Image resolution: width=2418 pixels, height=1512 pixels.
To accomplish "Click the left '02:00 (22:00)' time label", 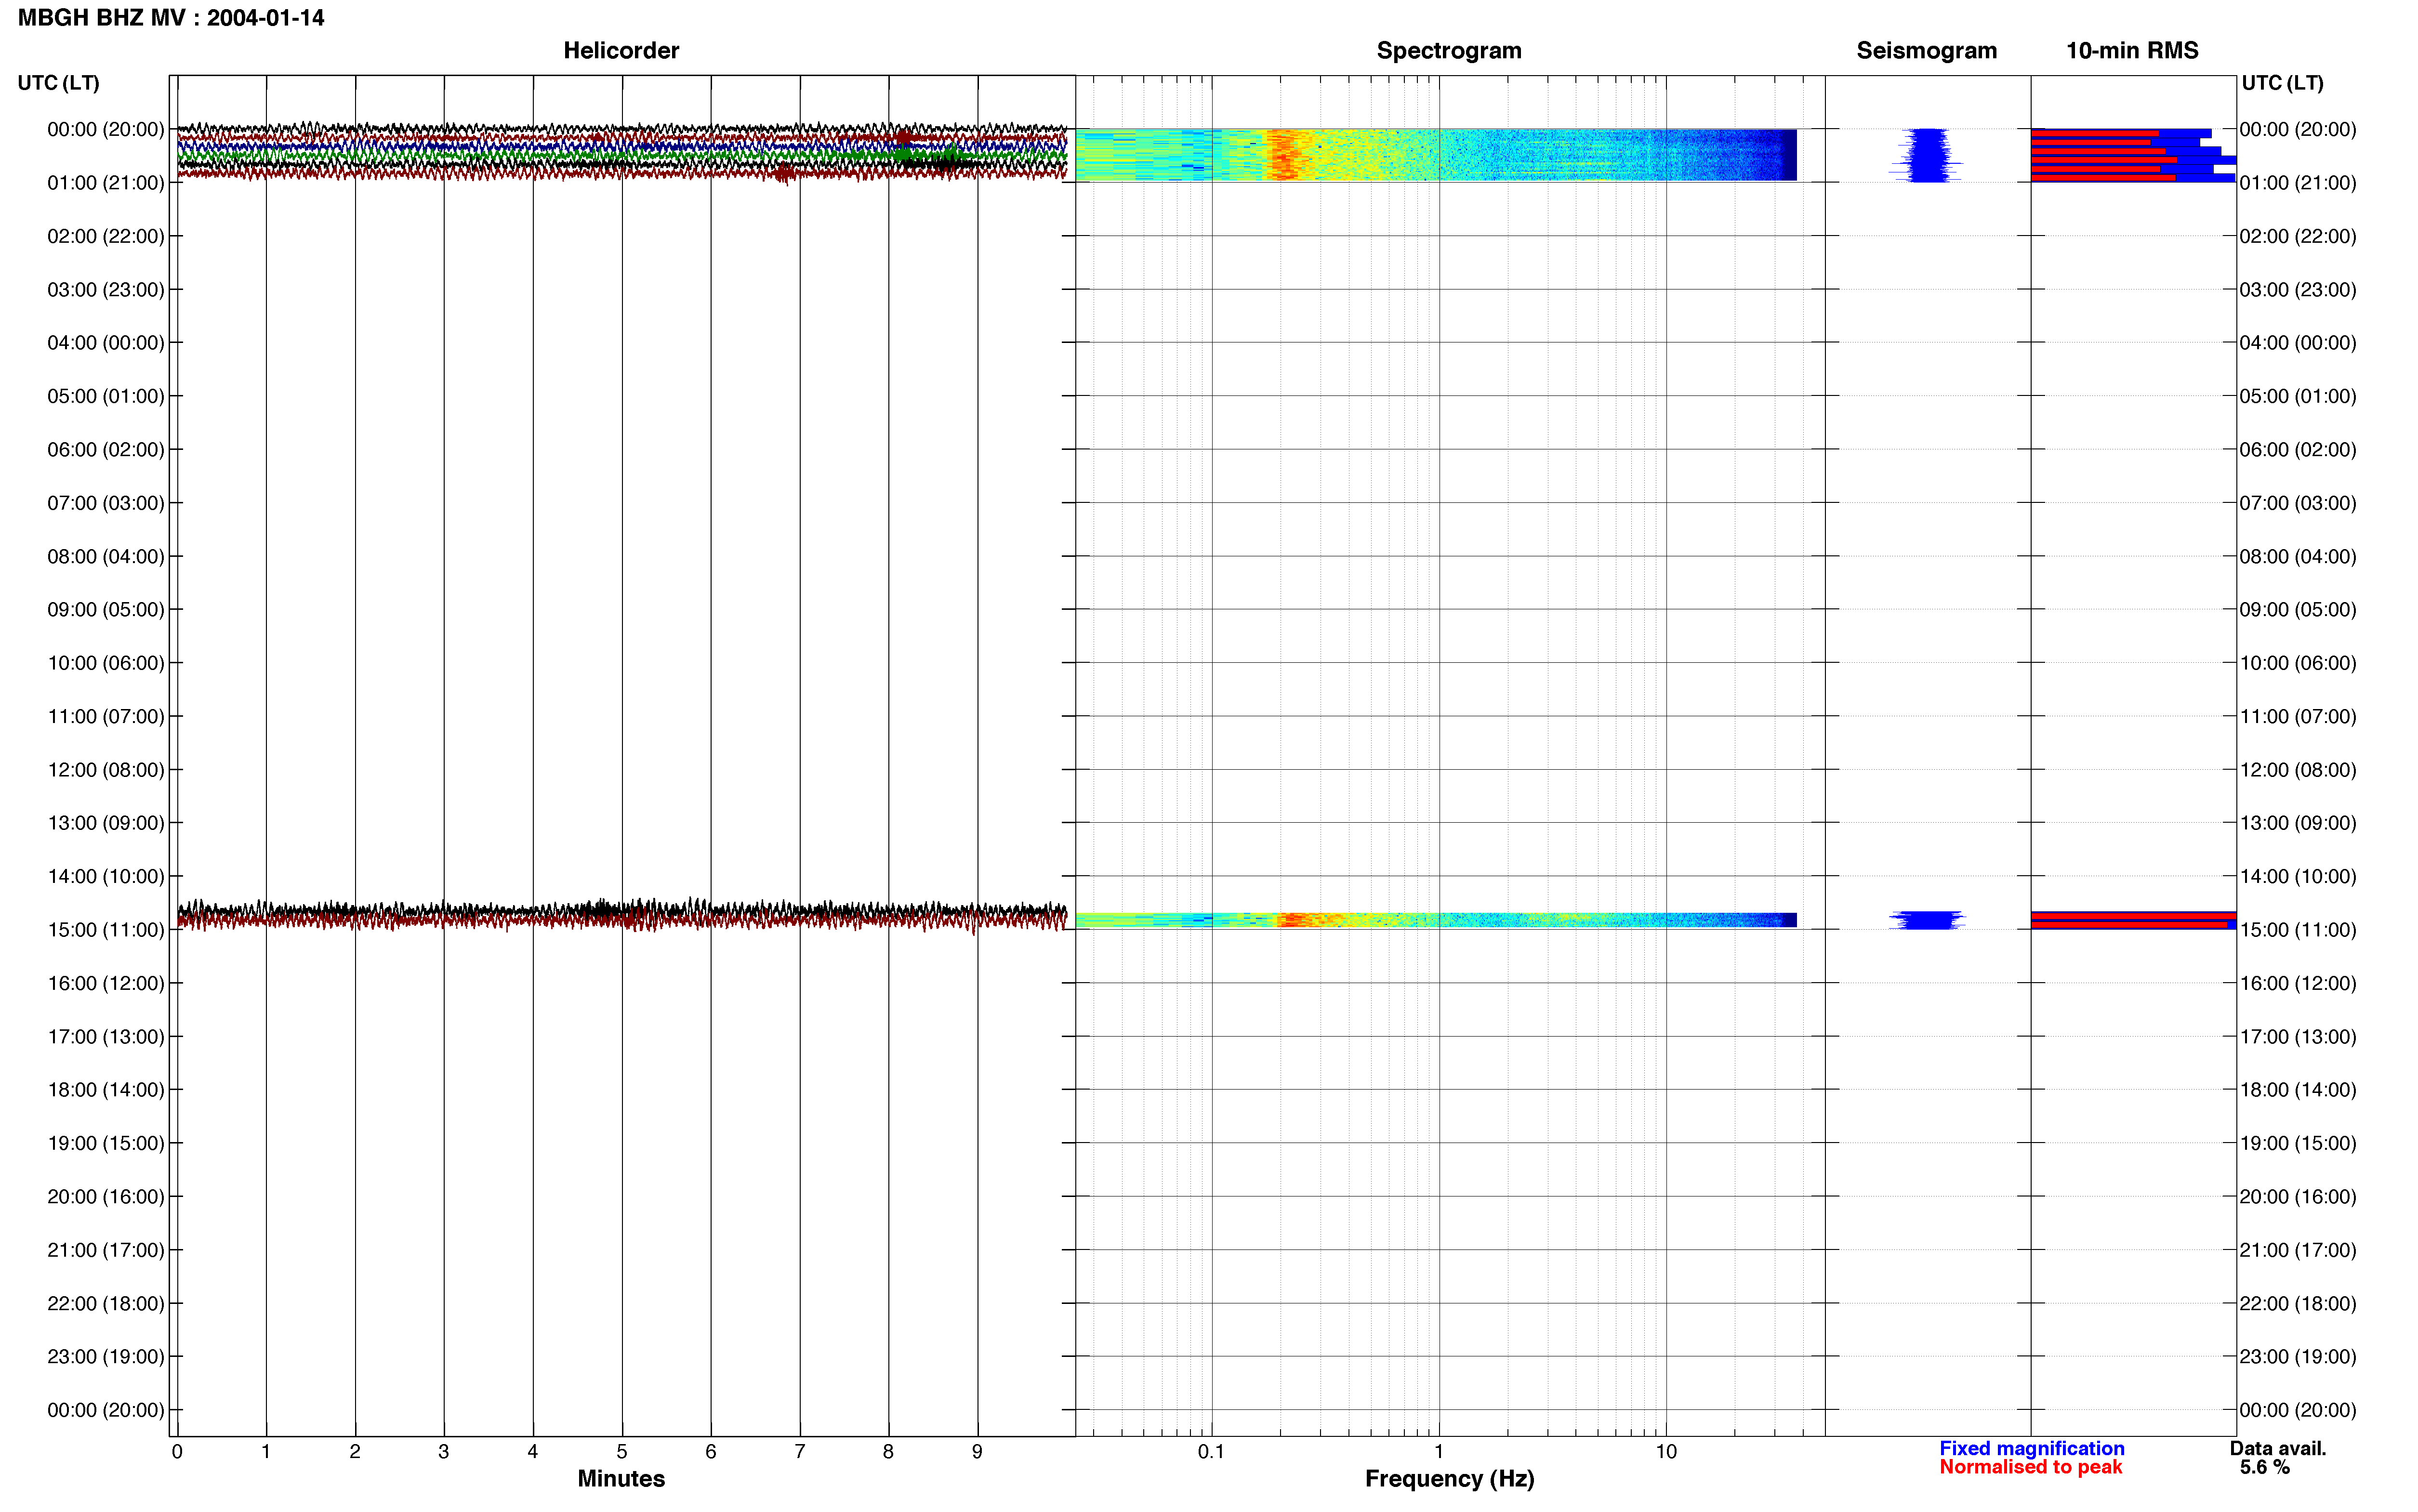I will click(x=105, y=236).
